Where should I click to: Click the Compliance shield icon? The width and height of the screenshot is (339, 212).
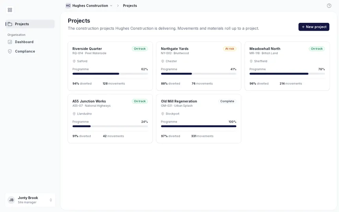click(x=10, y=51)
